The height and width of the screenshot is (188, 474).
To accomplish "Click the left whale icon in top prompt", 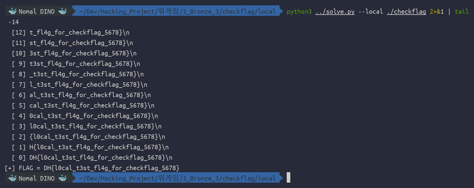I will [13, 11].
